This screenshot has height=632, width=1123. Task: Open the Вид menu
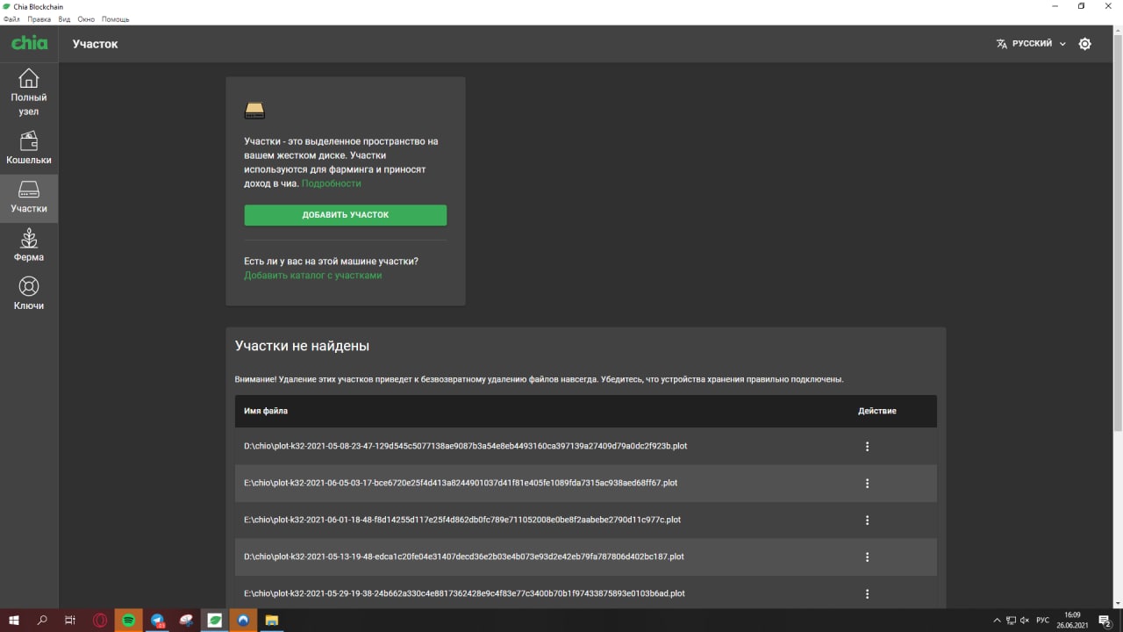(64, 19)
